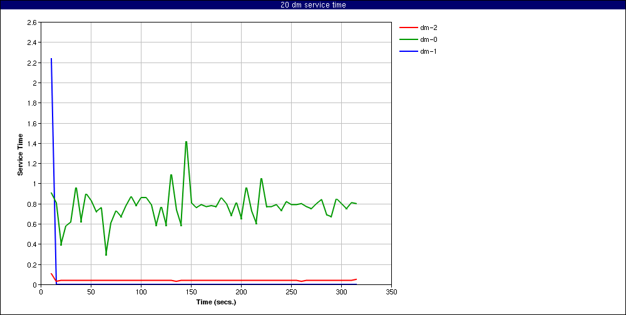The width and height of the screenshot is (626, 315).
Task: Click the green dm-0 dip near time 65
Action: tap(106, 254)
